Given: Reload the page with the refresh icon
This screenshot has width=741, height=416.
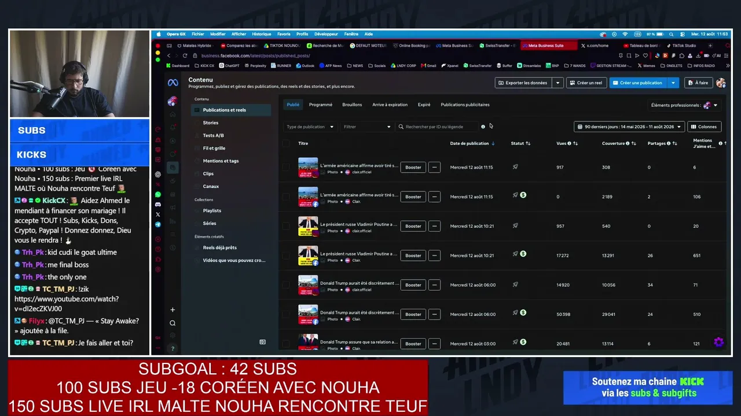Looking at the screenshot, I should [x=185, y=55].
